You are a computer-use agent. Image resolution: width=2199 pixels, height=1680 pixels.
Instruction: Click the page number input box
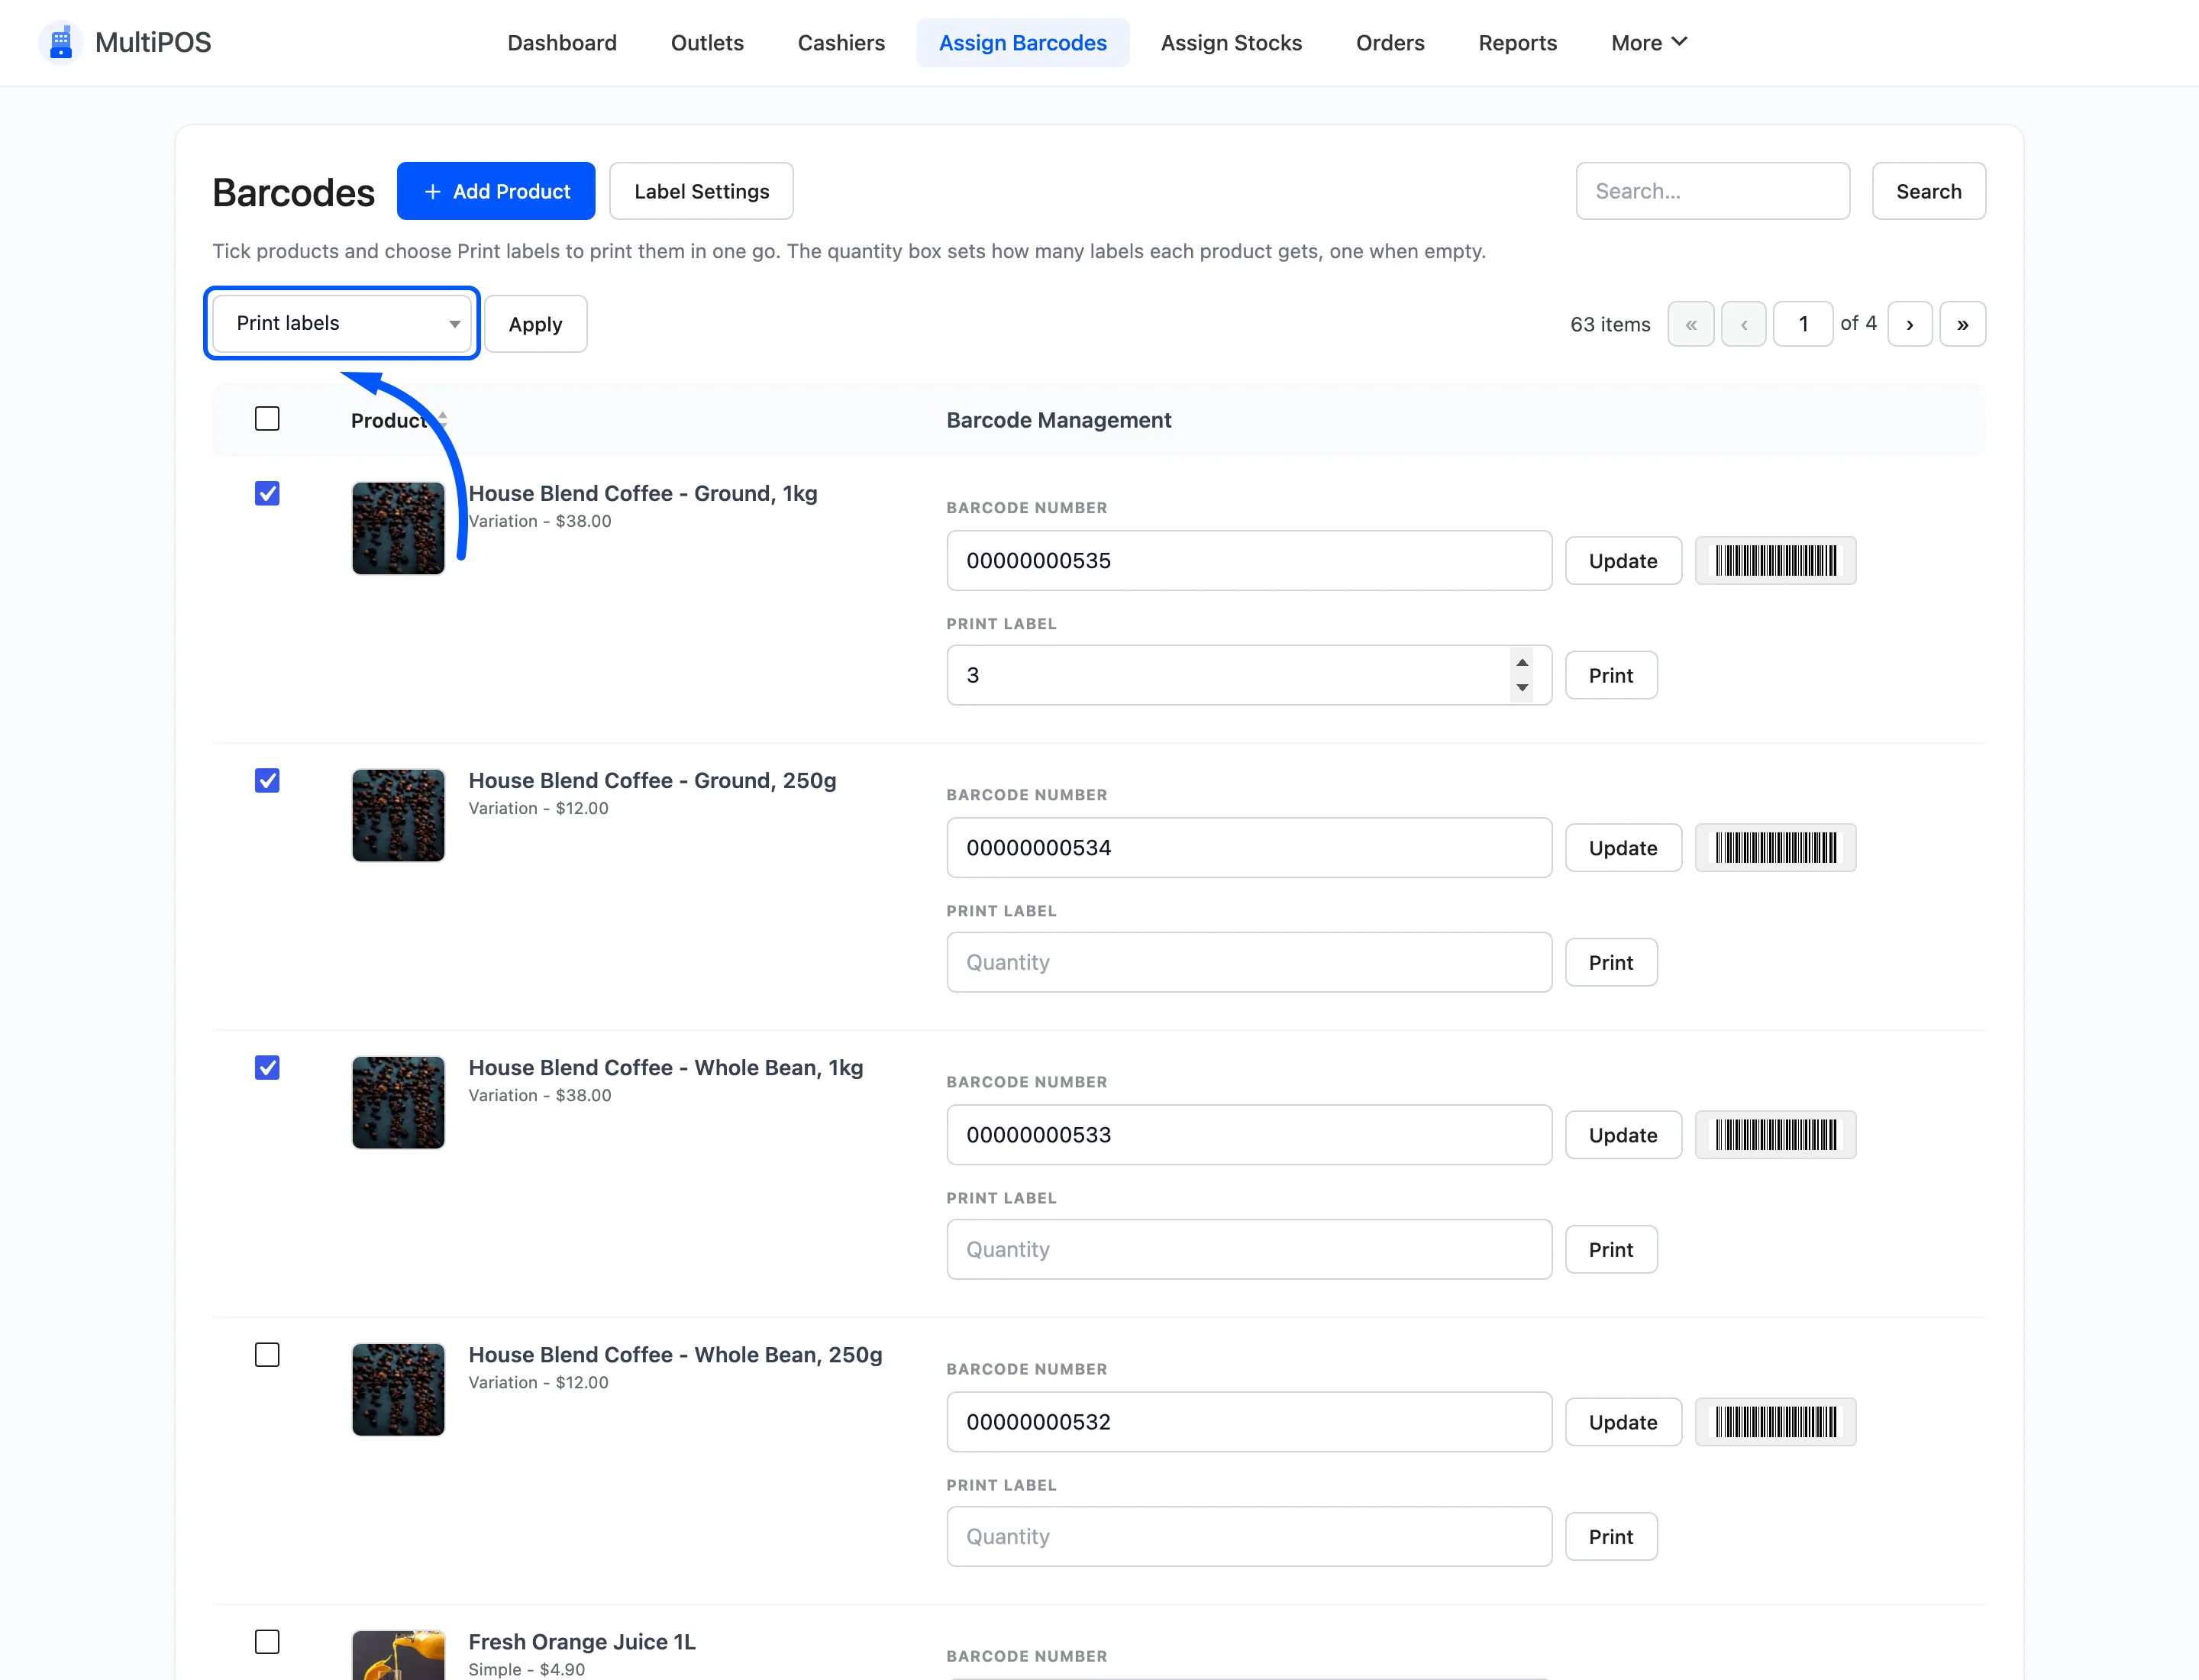click(1802, 324)
